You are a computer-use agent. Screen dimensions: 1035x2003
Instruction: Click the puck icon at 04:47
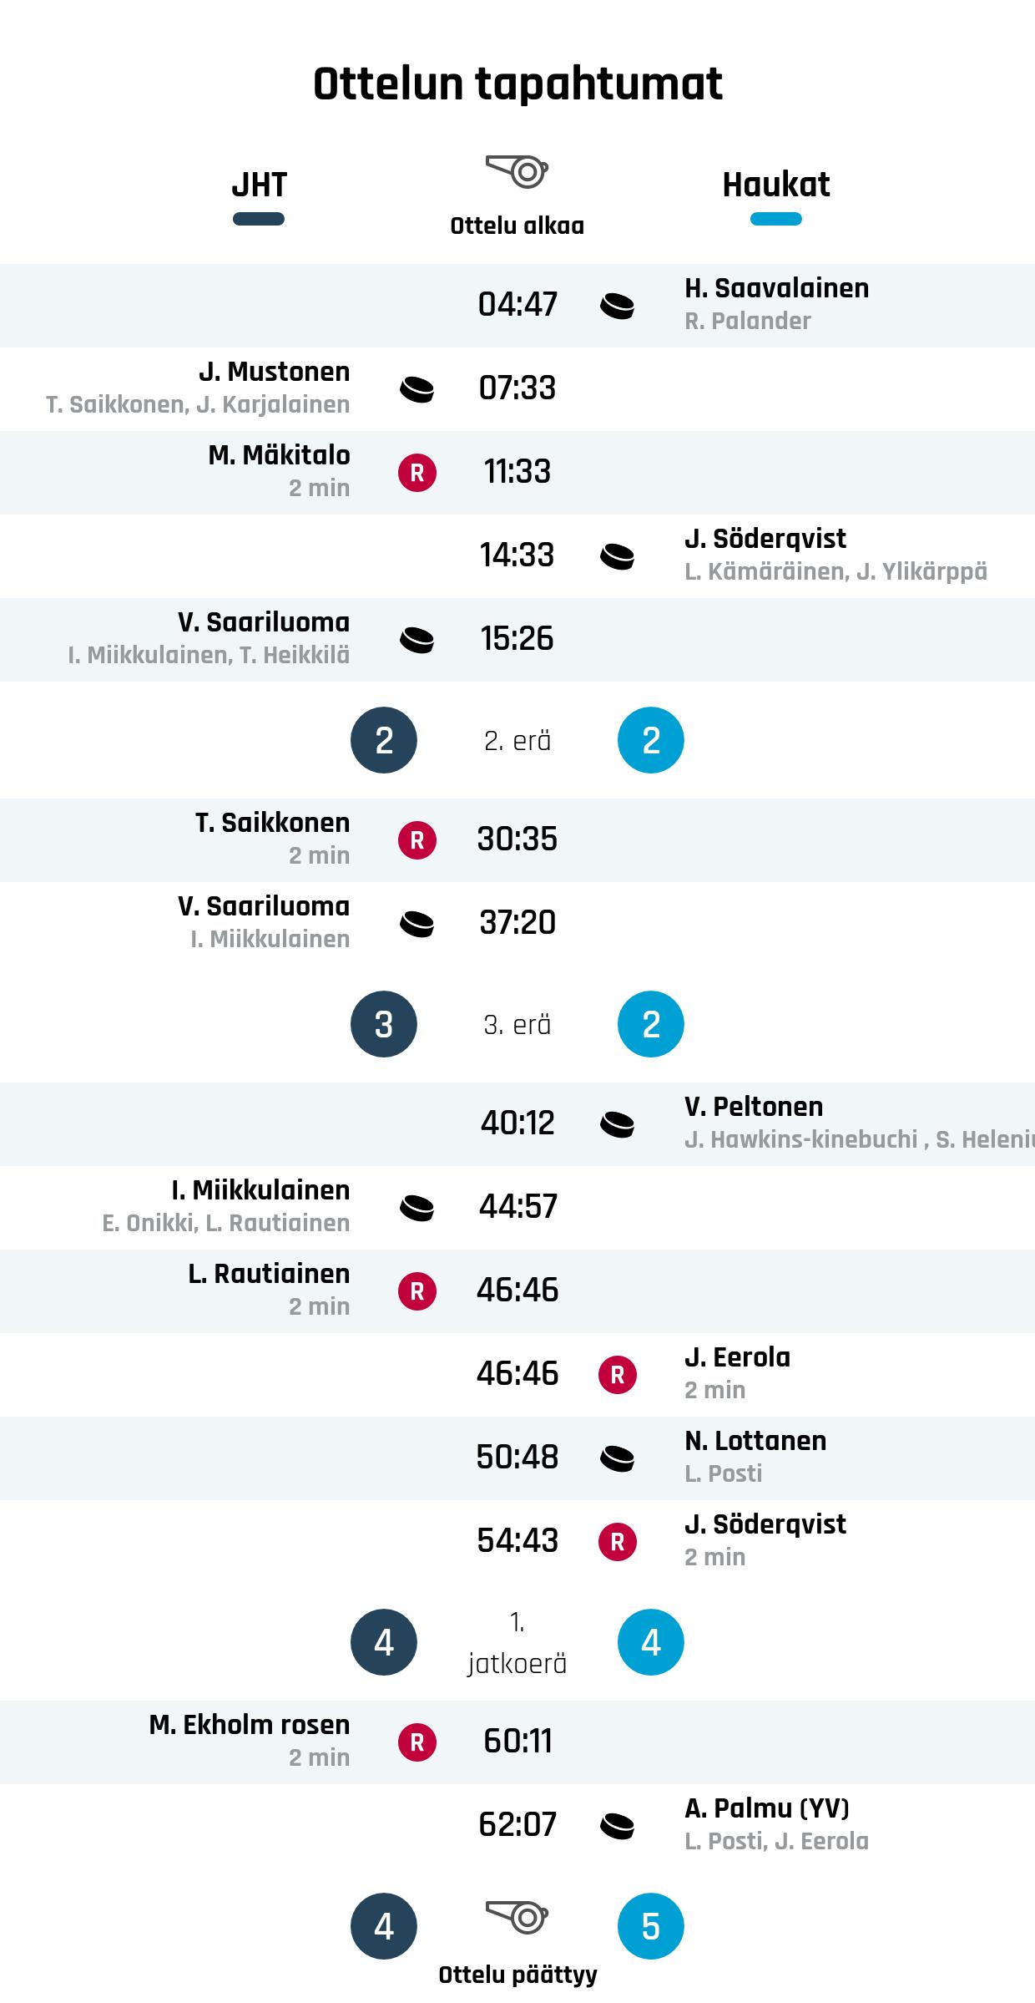(617, 306)
